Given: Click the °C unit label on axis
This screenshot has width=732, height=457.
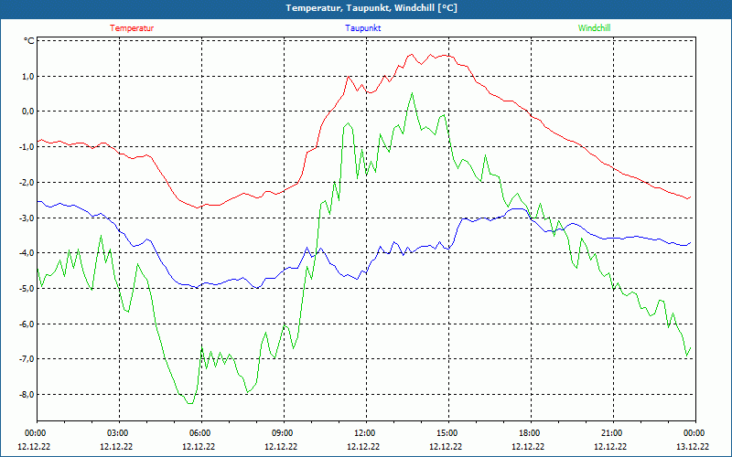Looking at the screenshot, I should tap(29, 41).
